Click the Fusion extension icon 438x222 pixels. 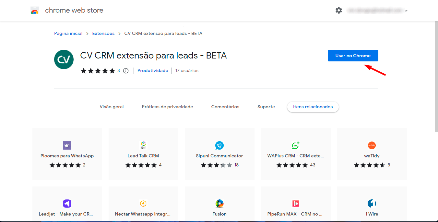pyautogui.click(x=219, y=204)
